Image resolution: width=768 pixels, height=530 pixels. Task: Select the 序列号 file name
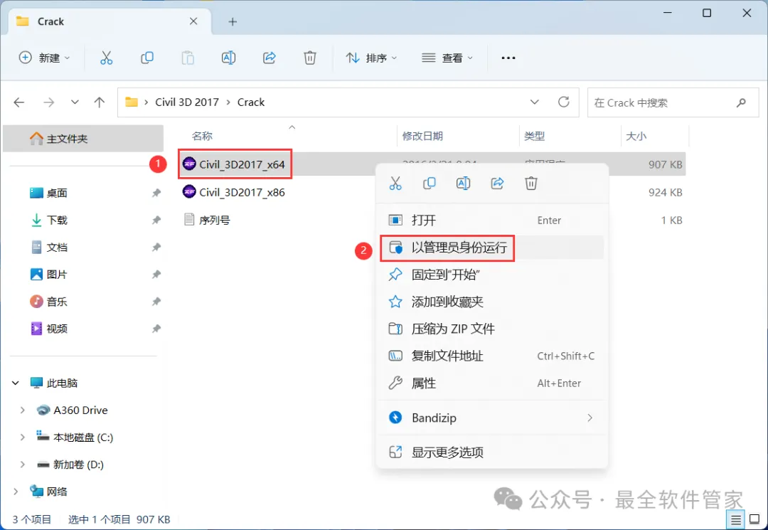pos(215,220)
